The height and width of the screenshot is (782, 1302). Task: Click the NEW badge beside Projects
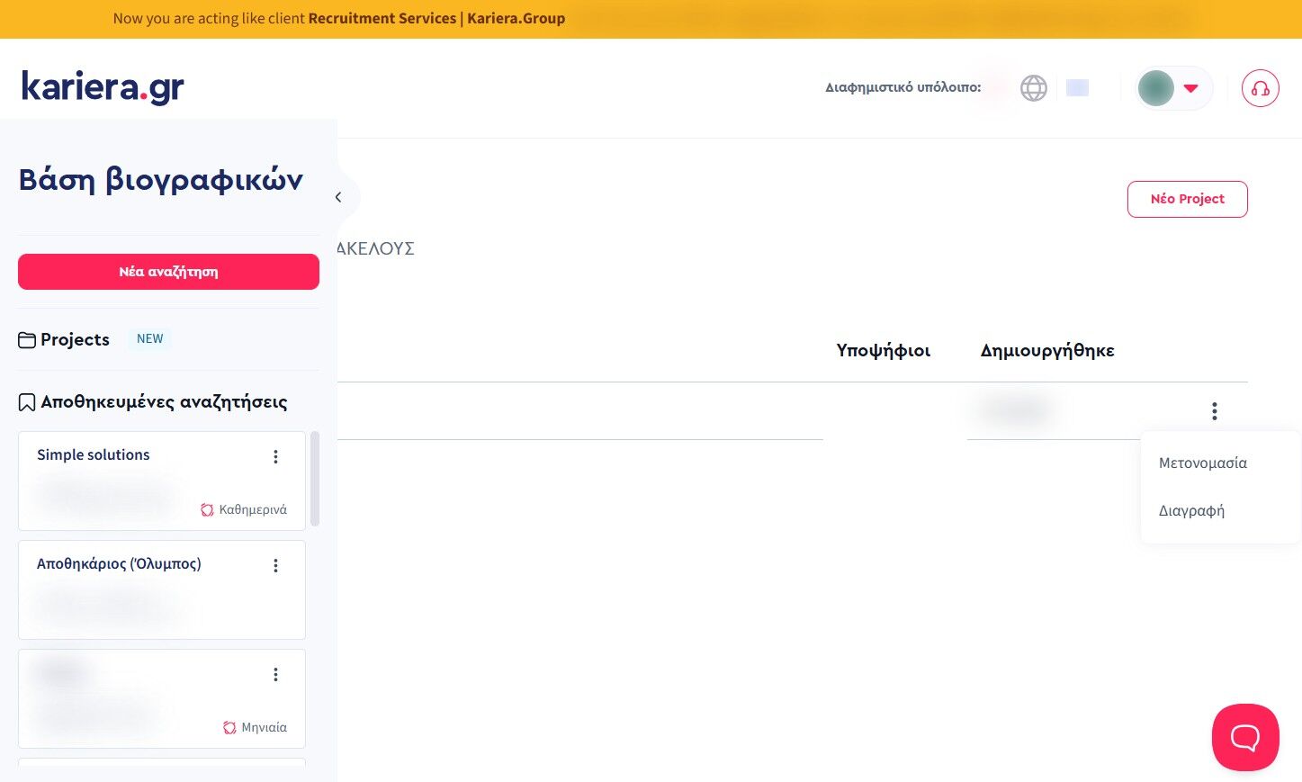click(x=149, y=339)
